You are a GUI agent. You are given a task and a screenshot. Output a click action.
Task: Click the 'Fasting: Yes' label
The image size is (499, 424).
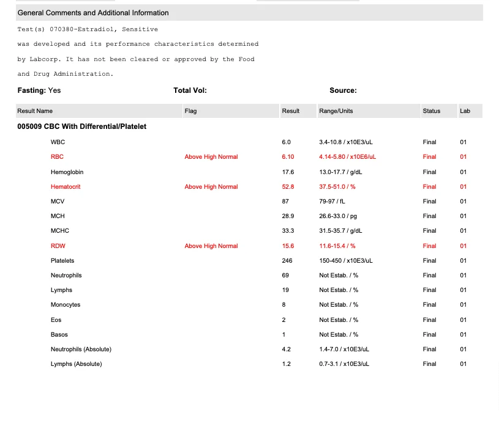39,90
